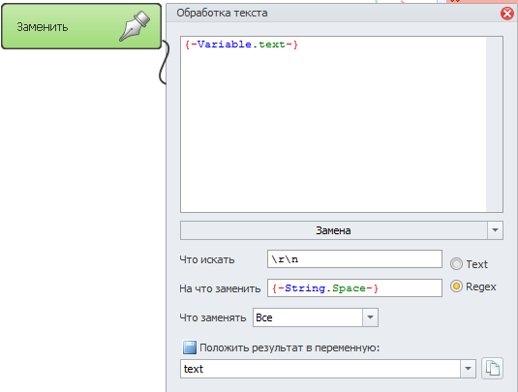Viewport: 518px width, 392px height.
Task: Select the Regex radio option
Action: click(456, 286)
